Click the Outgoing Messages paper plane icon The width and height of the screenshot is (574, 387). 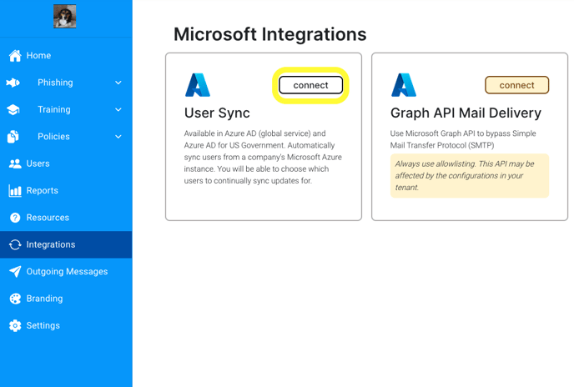point(15,272)
